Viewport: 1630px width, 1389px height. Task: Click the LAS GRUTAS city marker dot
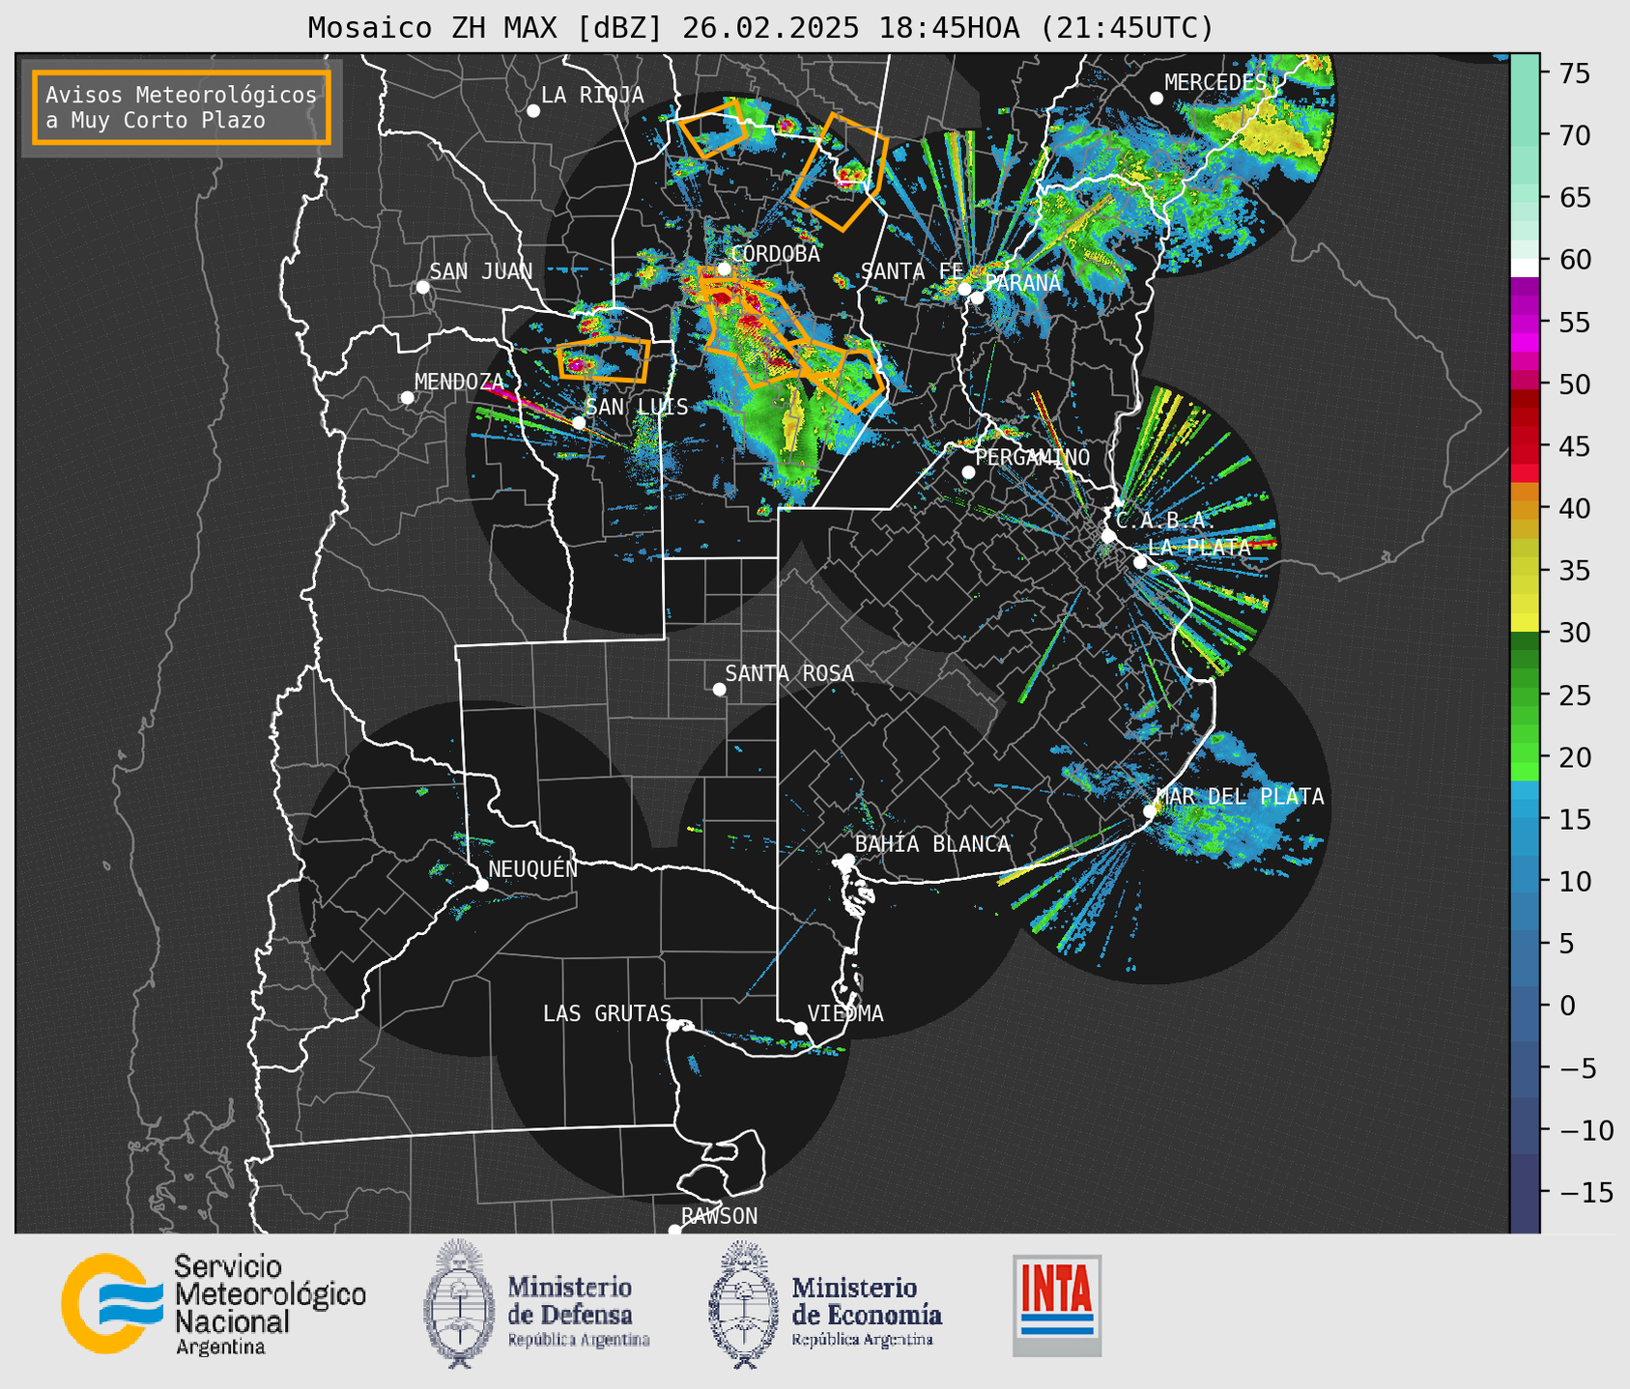click(673, 1025)
